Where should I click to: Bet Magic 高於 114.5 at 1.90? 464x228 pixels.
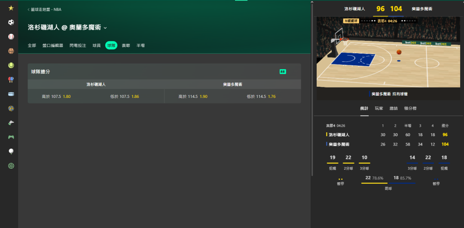pos(192,97)
